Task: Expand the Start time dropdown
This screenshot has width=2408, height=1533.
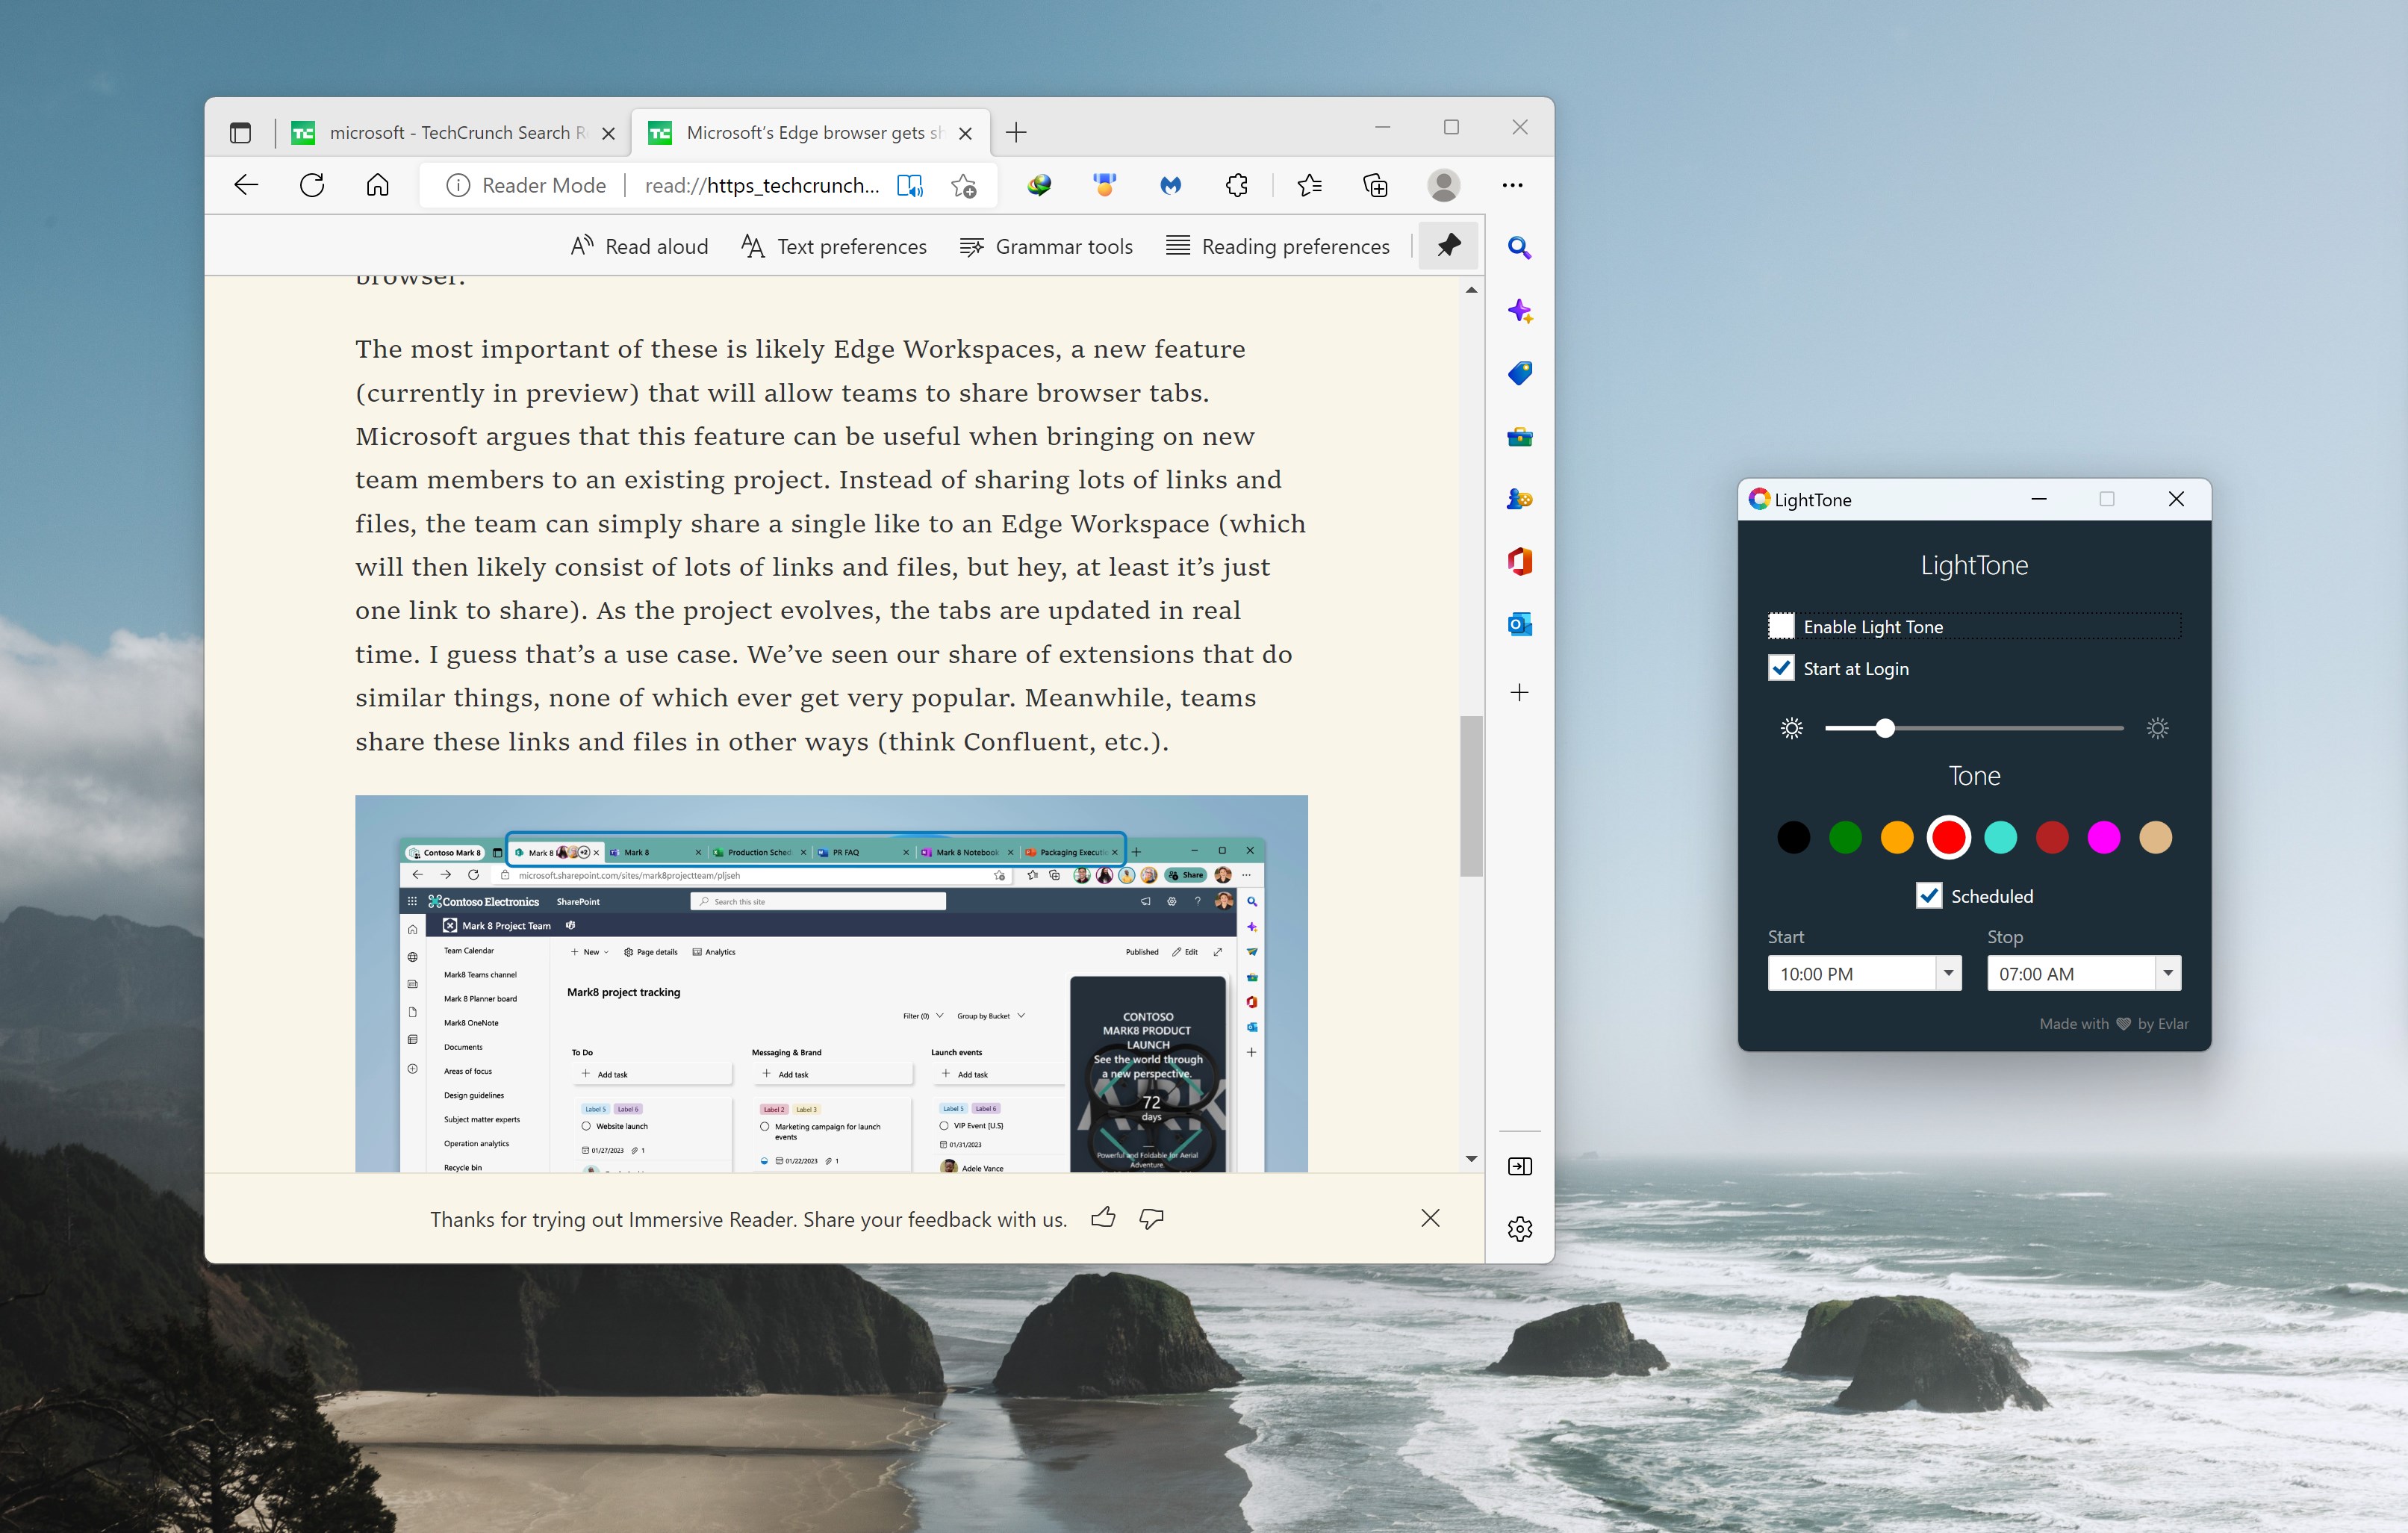Action: click(1948, 972)
